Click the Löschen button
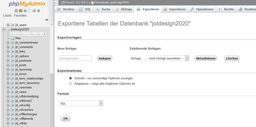Image resolution: width=256 pixels, height=127 pixels. [x=232, y=58]
